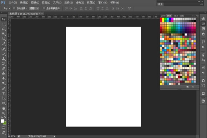The width and height of the screenshot is (207, 138).
Task: Reset default foreground and background colors
Action: point(2,117)
